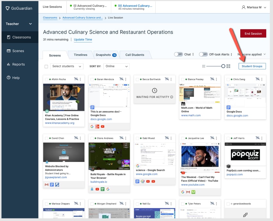
Task: Open Jacqueline Lee's YouTube video thumbnail
Action: point(200,158)
